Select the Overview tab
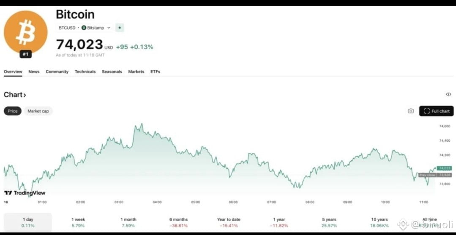 (13, 71)
